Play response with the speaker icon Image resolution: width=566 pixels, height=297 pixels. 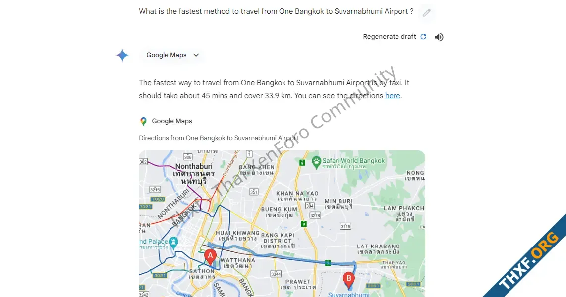click(439, 37)
